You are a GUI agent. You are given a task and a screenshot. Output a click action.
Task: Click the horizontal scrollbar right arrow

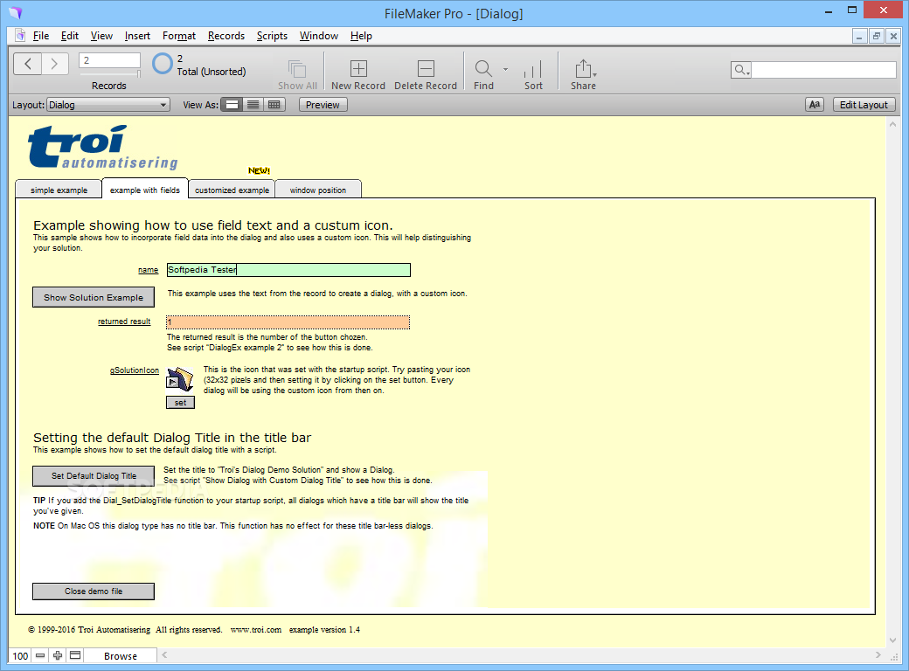pyautogui.click(x=878, y=654)
